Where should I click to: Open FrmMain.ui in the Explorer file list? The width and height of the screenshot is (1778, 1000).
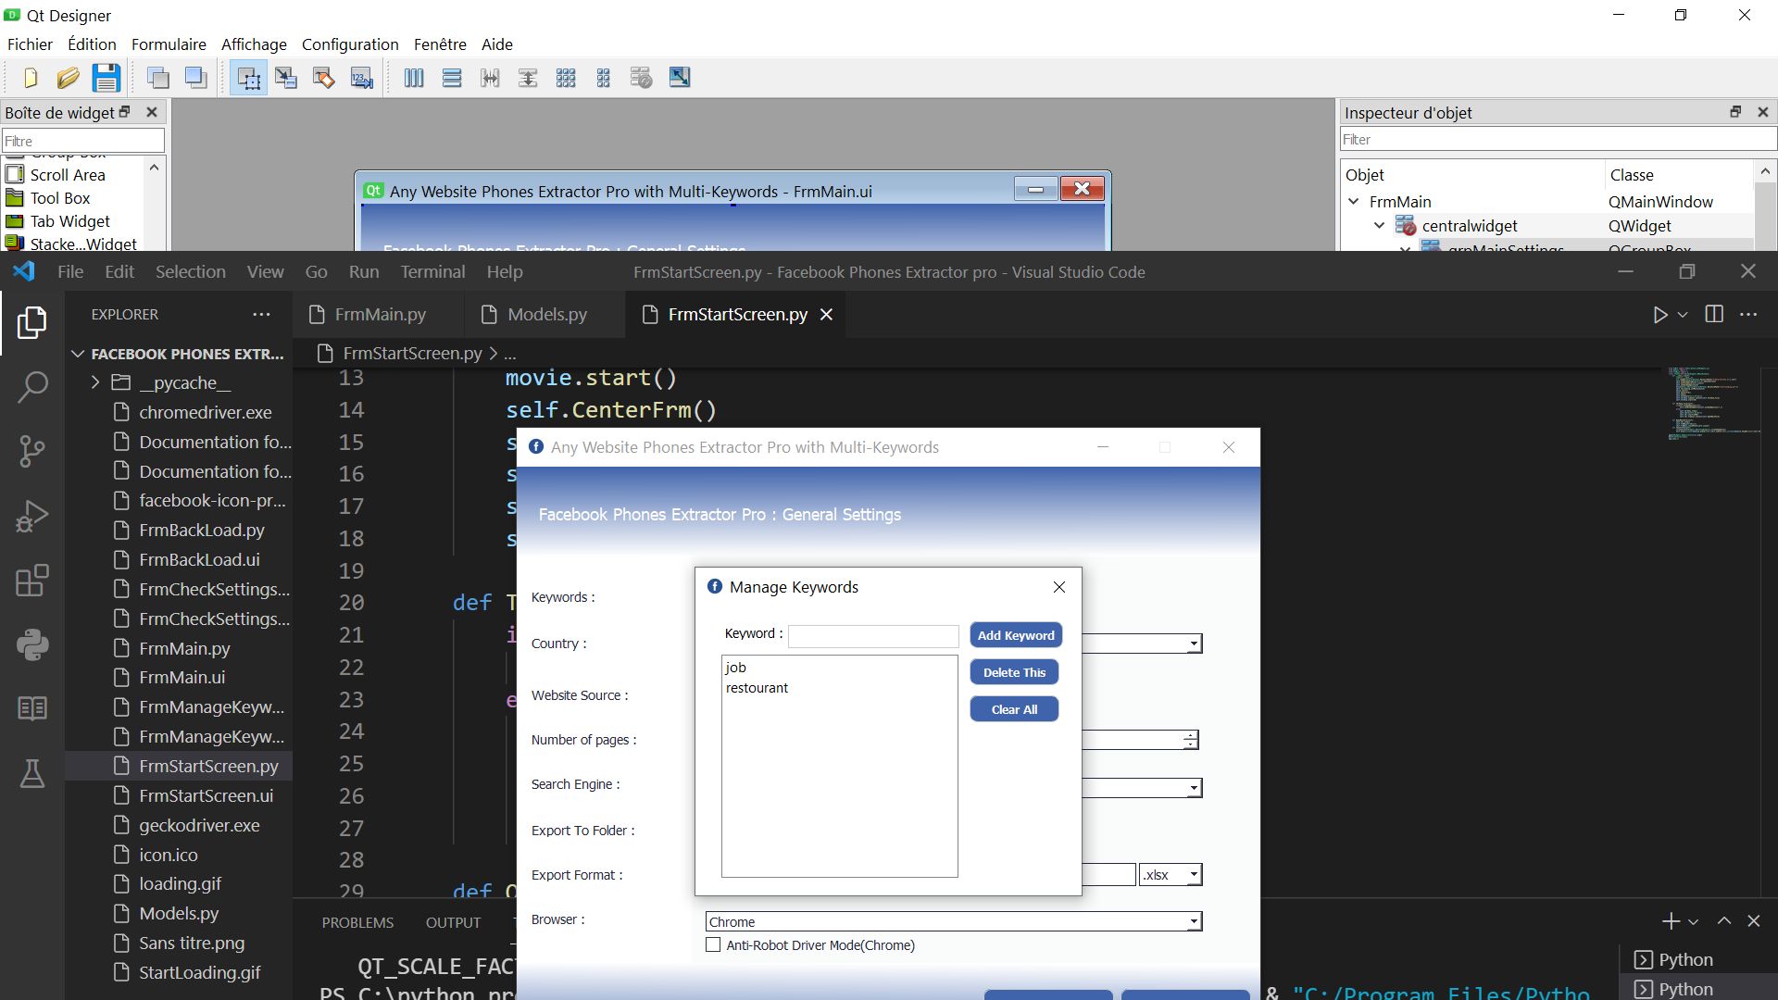point(182,677)
